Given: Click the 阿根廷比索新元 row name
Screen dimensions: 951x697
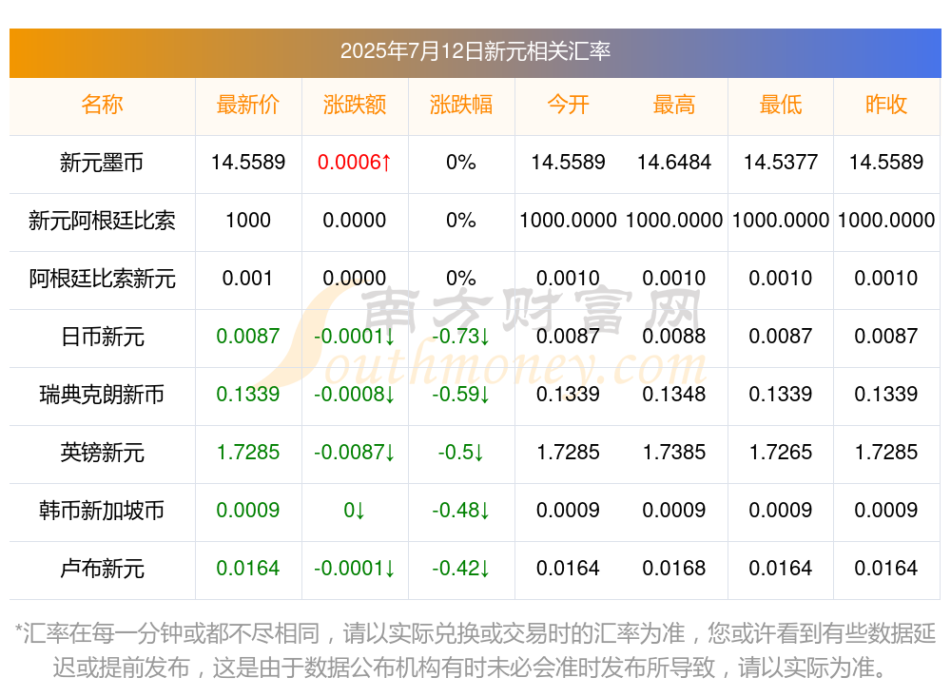Looking at the screenshot, I should click(102, 279).
